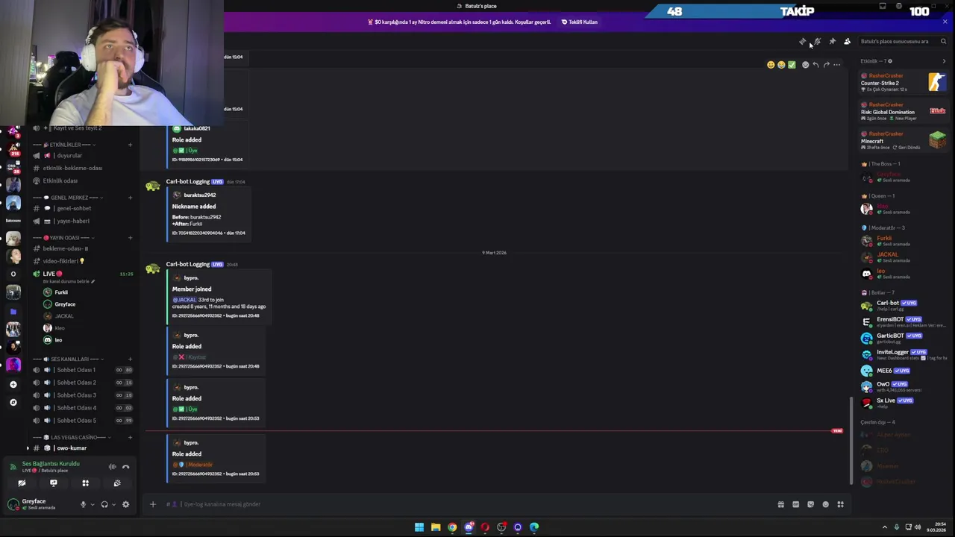
Task: Select member JACKAL in member list
Action: click(x=904, y=257)
